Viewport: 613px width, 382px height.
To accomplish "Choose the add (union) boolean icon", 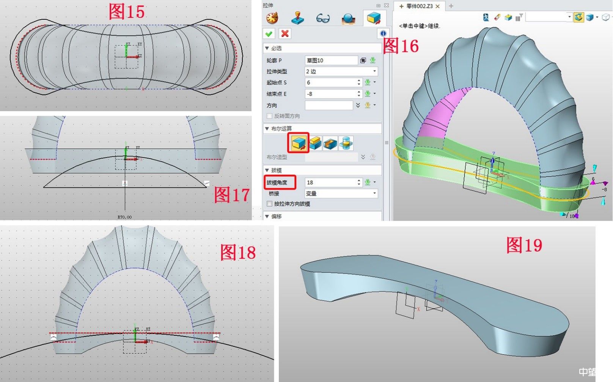I will coord(315,143).
